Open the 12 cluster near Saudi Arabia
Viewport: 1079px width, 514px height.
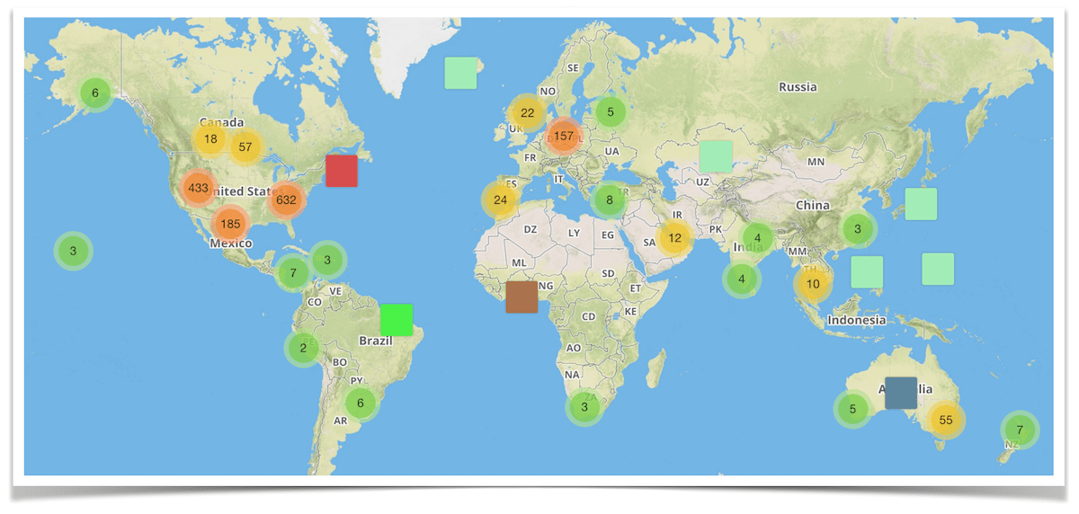pos(674,238)
